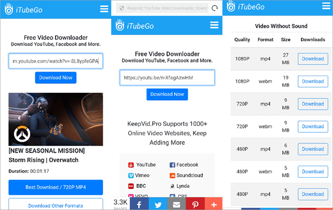Screen dimensions: 333x210
Task: Click the Soundcloud text label in supported sites
Action: point(190,176)
